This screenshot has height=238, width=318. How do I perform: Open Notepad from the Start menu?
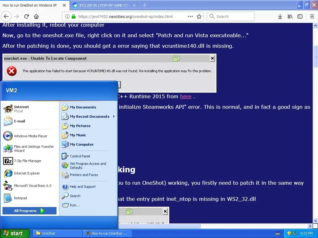(x=30, y=198)
